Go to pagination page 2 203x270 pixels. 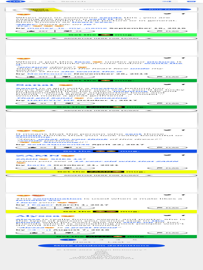85,240
